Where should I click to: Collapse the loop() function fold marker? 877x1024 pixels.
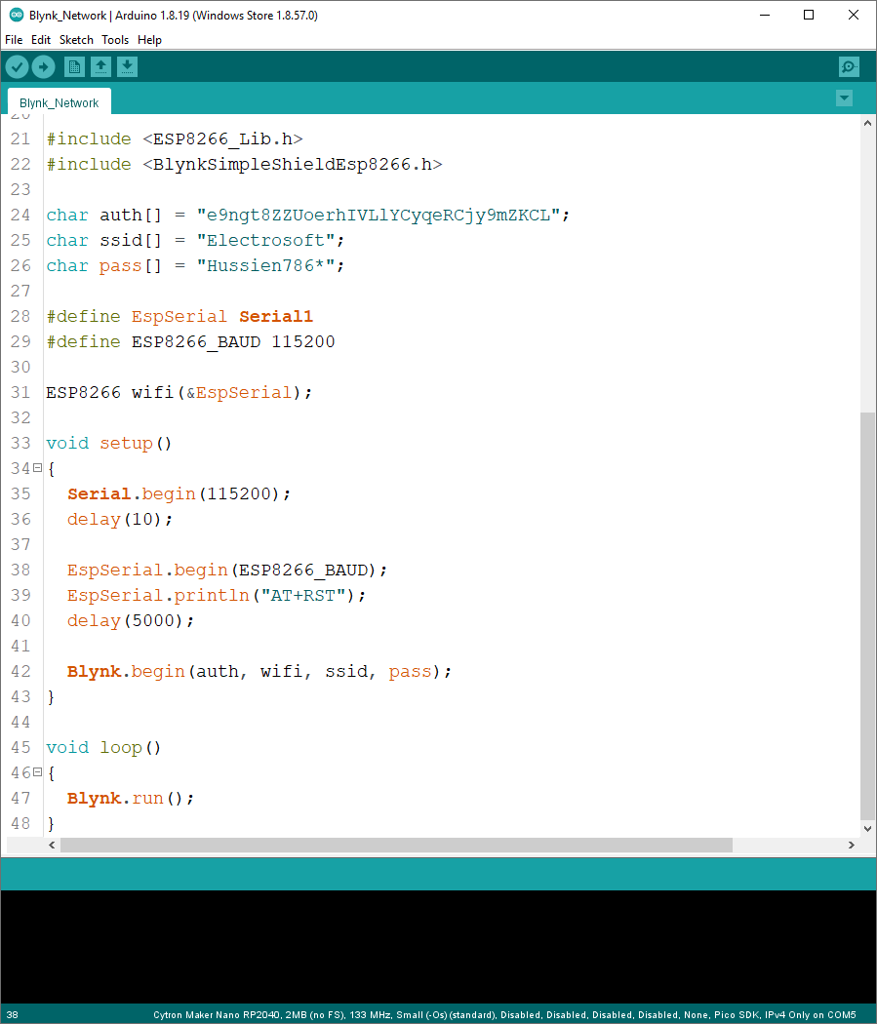pyautogui.click(x=37, y=772)
